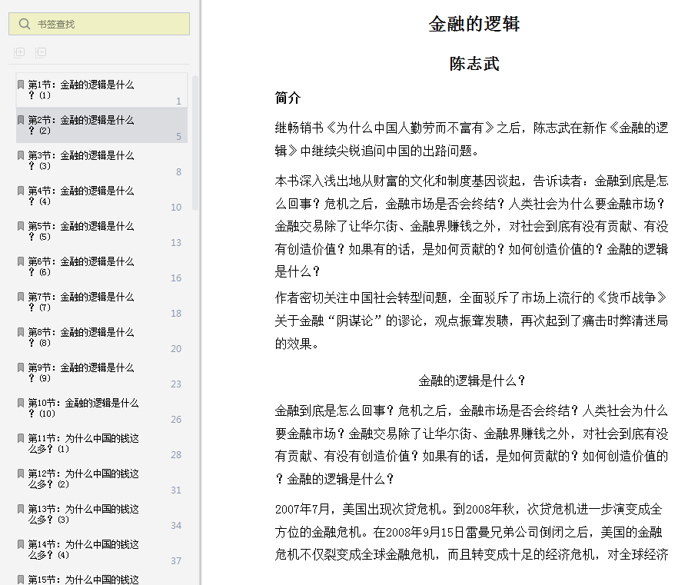The image size is (698, 585).
Task: Click the bookmark panel scrollbar thumb
Action: (195, 142)
